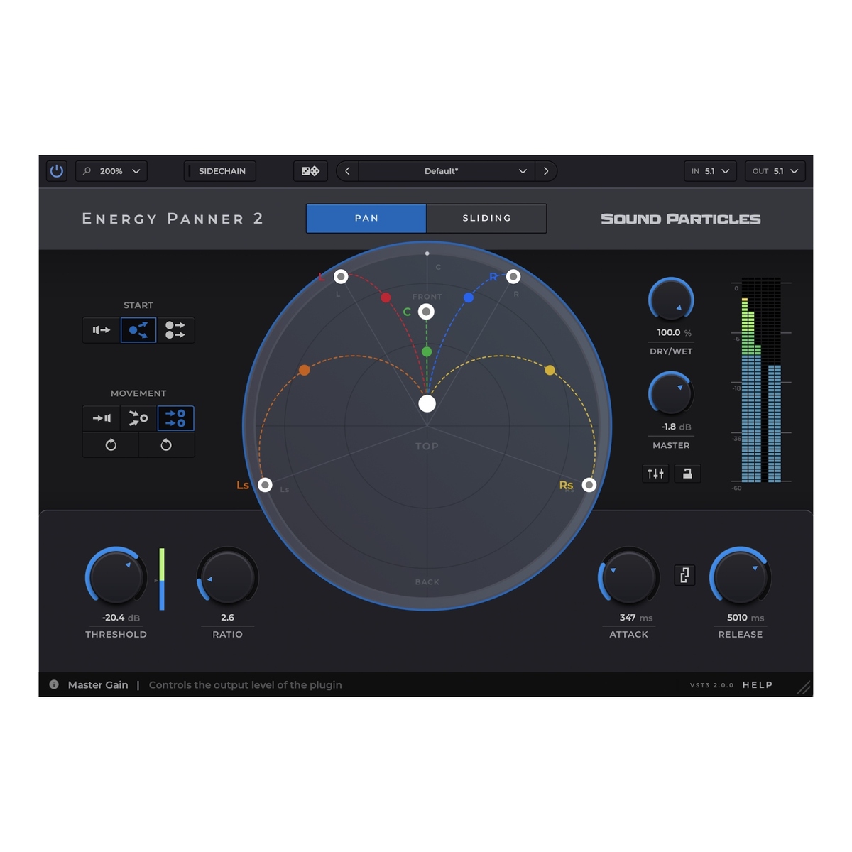
Task: Select the two-dots-with-arrows Start mode
Action: [x=175, y=330]
